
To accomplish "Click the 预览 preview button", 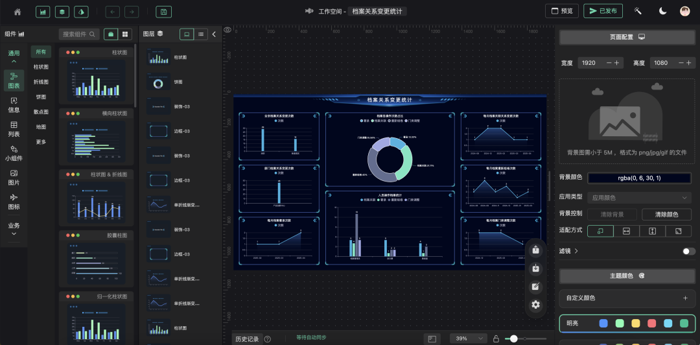I will (561, 11).
